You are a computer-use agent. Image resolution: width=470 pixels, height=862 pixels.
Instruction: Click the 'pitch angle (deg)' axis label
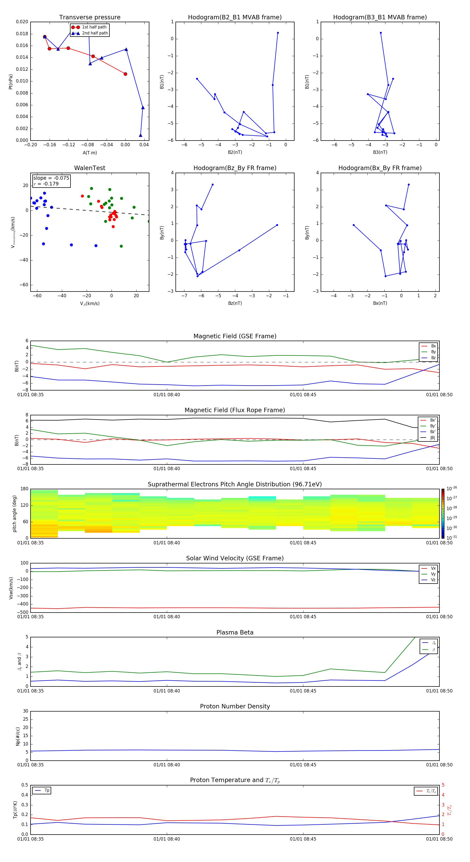[14, 514]
